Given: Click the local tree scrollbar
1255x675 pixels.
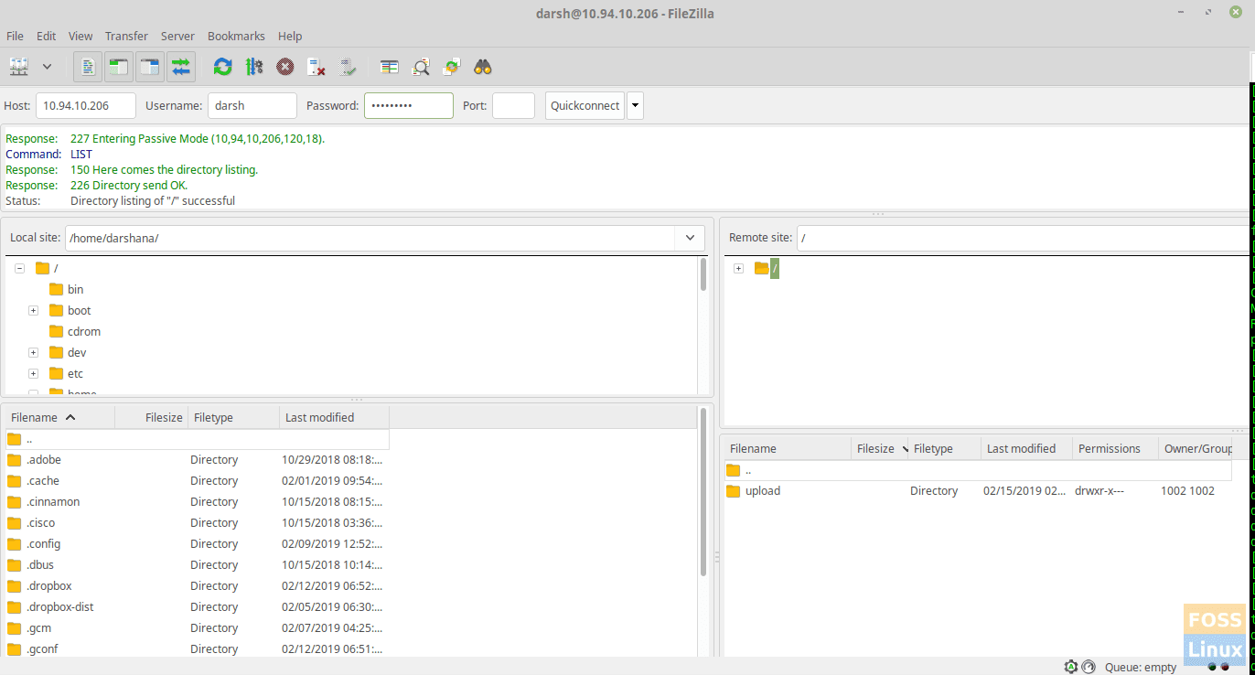Looking at the screenshot, I should click(x=703, y=274).
